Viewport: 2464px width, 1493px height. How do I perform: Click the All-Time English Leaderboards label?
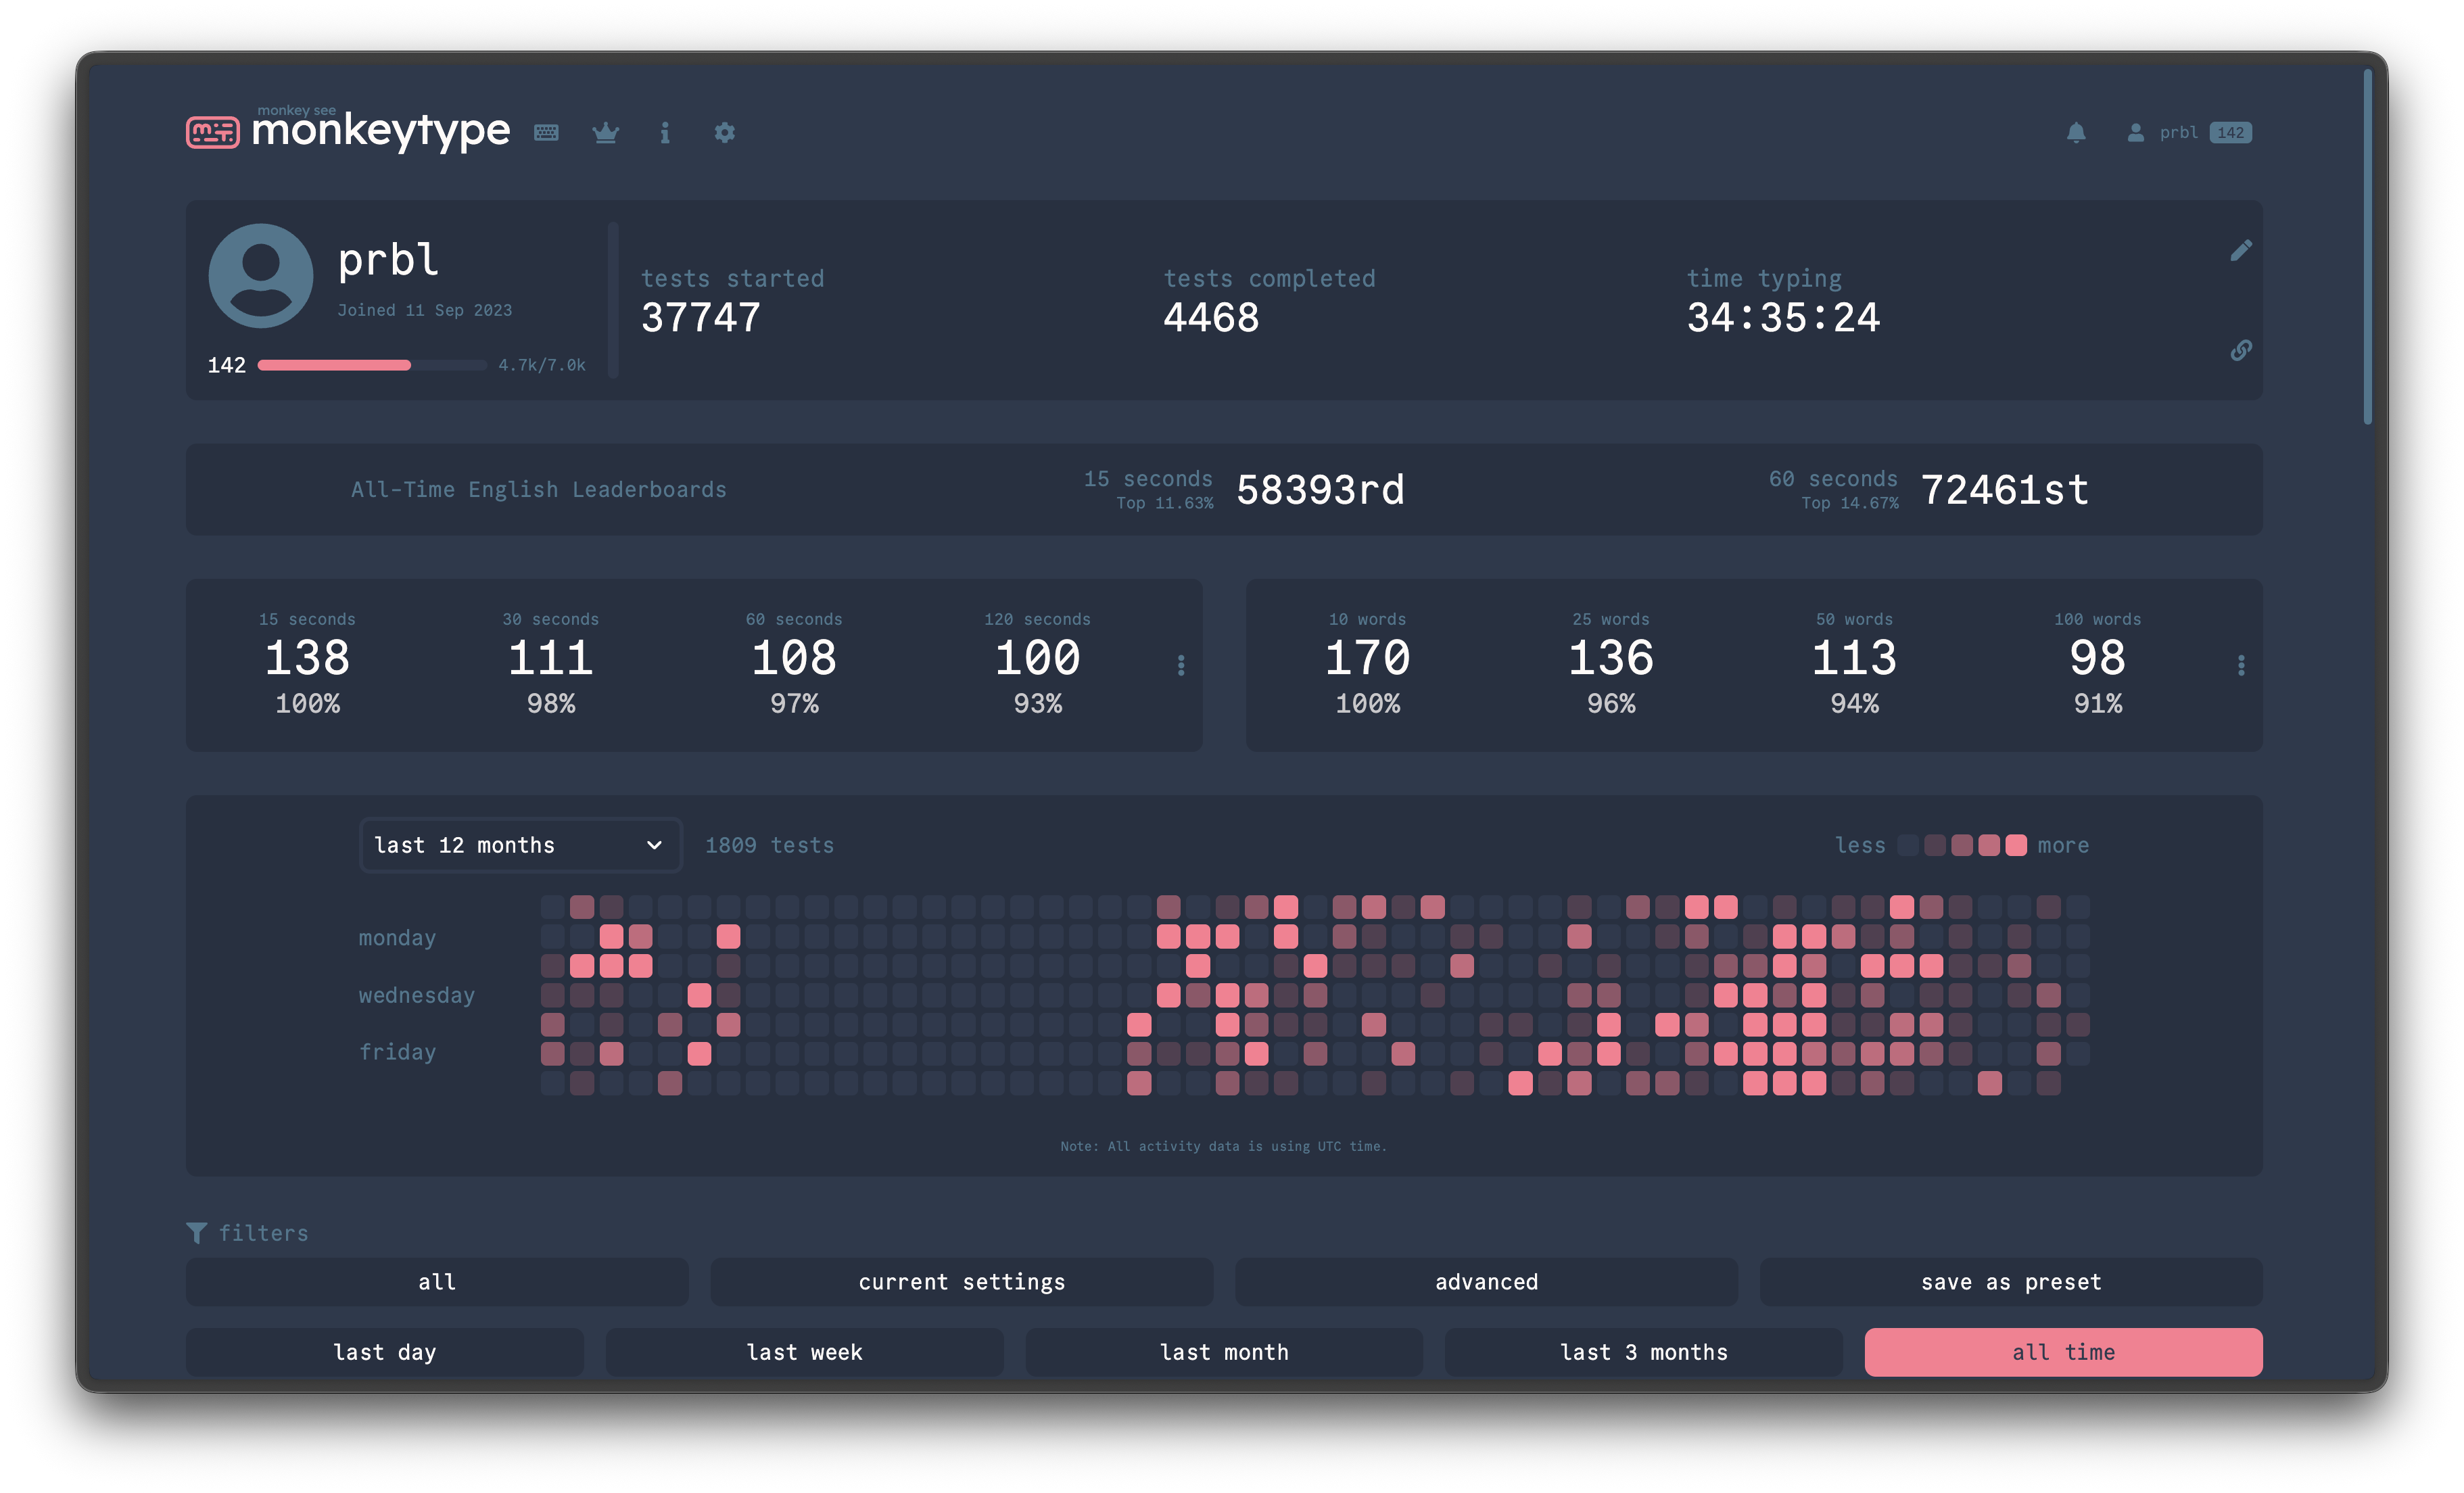click(539, 490)
